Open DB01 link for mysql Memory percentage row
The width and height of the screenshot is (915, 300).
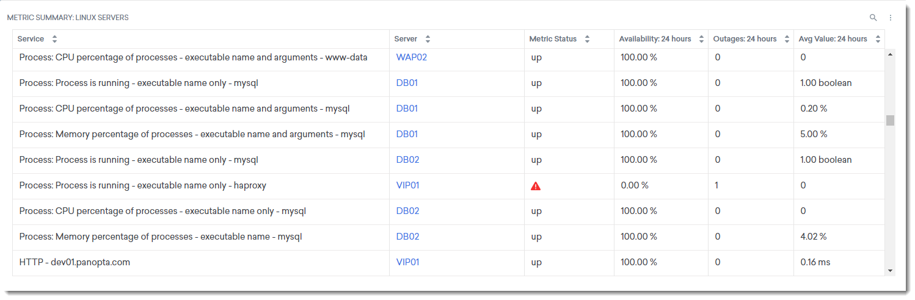coord(407,134)
